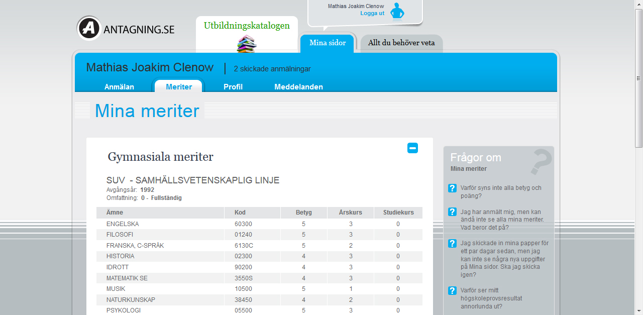The image size is (643, 315).
Task: Click question icon beside 'Varför syns inte alla betyg'
Action: pos(452,188)
